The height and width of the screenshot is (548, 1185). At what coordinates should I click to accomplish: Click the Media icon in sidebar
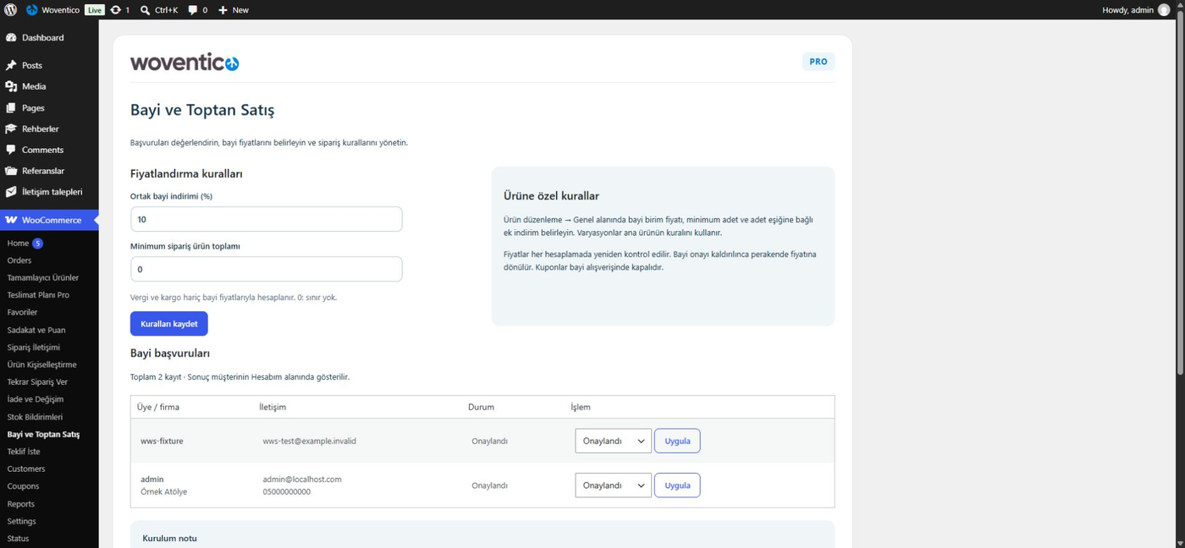(11, 86)
